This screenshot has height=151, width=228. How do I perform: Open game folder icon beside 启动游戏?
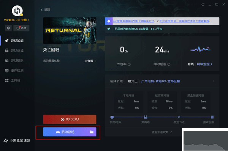[x=92, y=132]
